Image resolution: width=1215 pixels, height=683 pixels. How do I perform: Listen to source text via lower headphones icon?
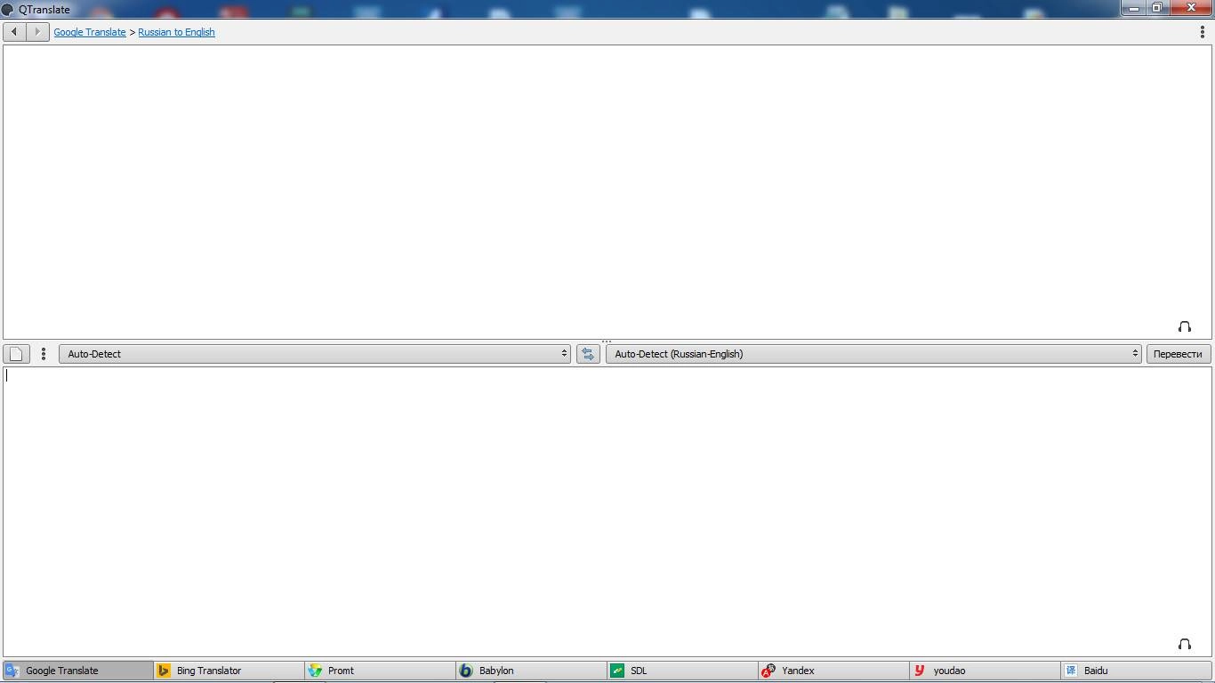point(1185,644)
